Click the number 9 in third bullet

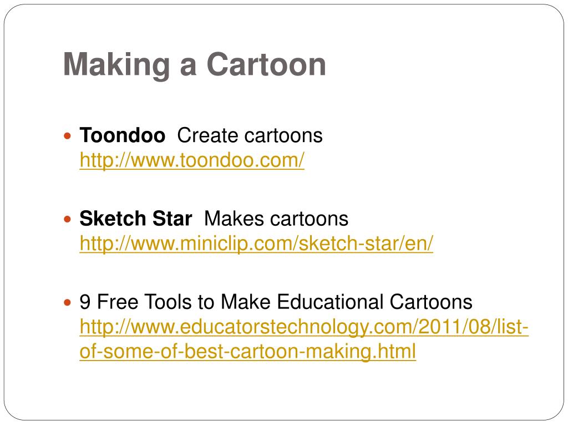85,302
